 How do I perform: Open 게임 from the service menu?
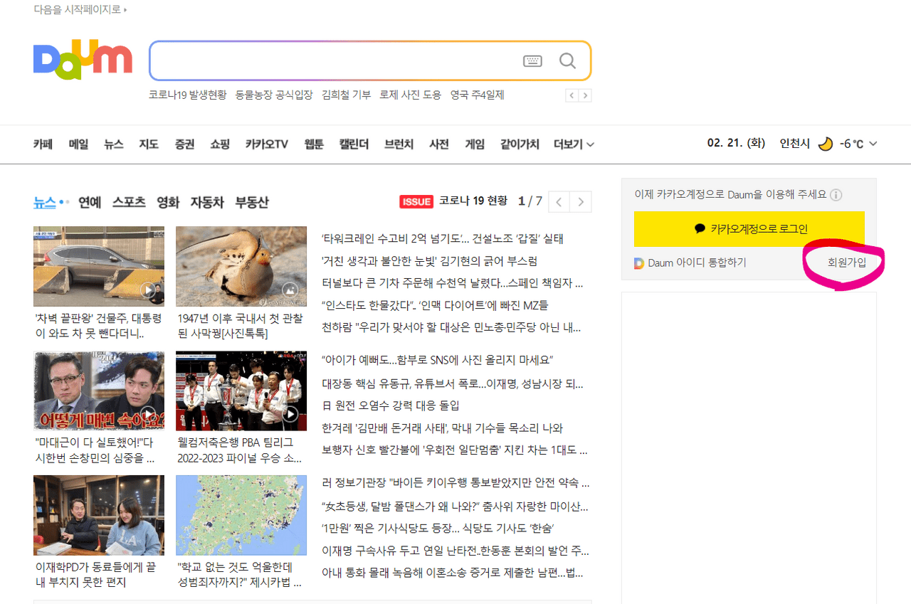(x=475, y=144)
